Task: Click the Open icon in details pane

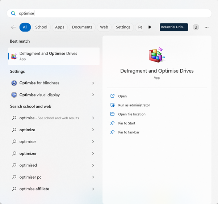Action: click(112, 96)
